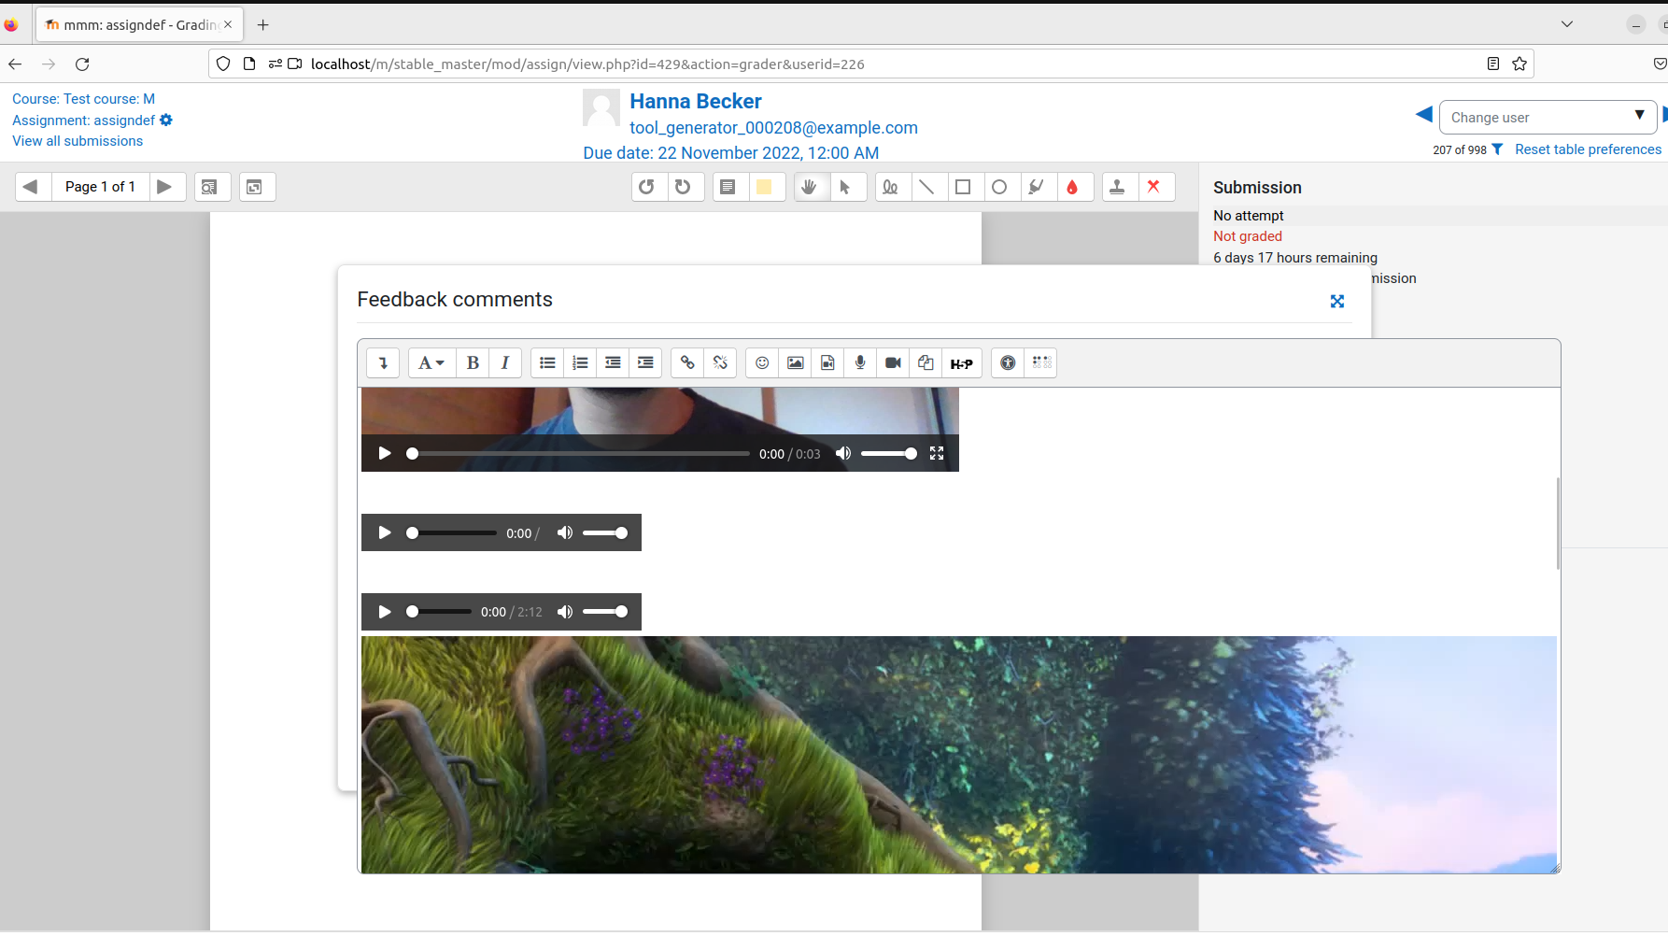Click Reset table preferences link

coord(1588,149)
